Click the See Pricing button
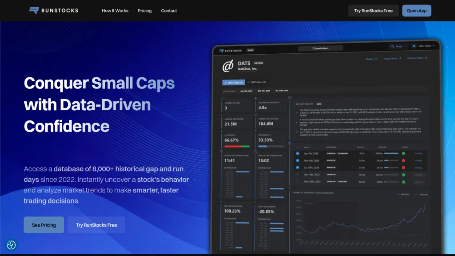 pyautogui.click(x=44, y=225)
